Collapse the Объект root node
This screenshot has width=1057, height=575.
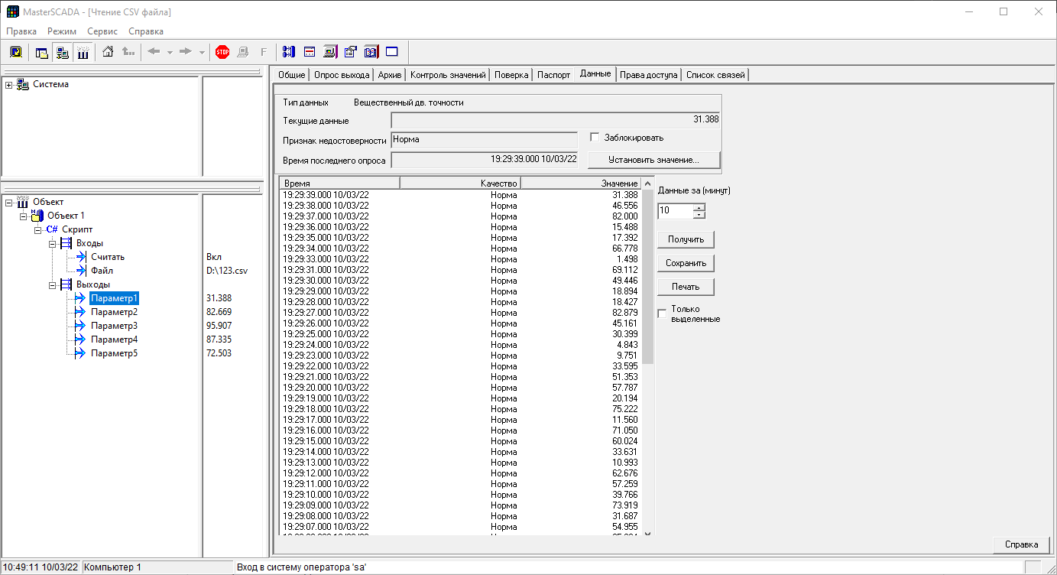pos(9,202)
